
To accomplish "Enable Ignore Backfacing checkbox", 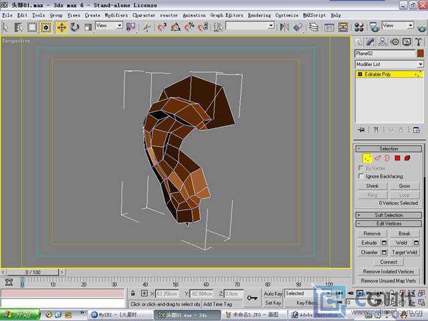I will [x=361, y=176].
